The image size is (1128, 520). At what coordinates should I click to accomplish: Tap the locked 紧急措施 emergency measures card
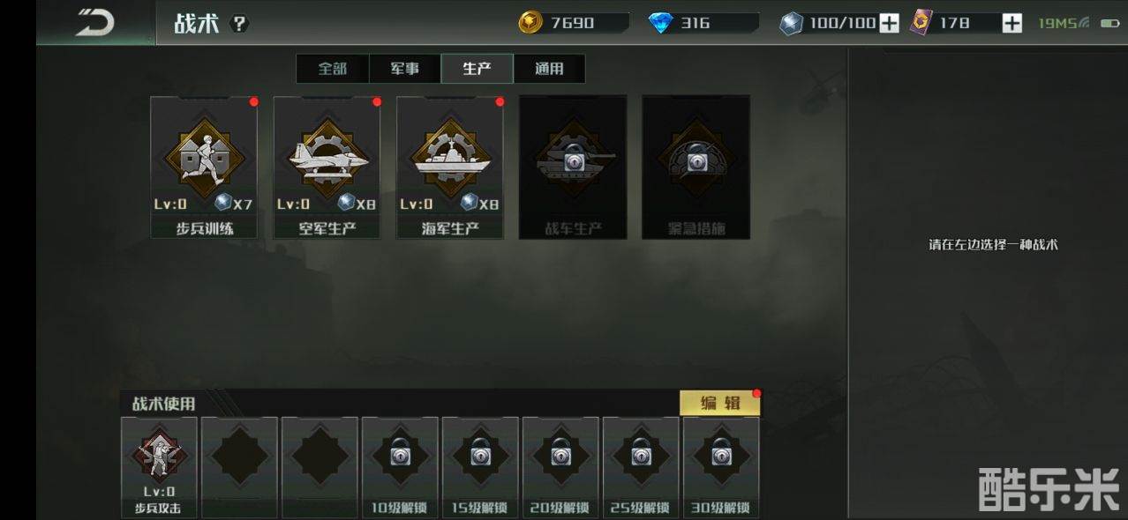pyautogui.click(x=696, y=167)
